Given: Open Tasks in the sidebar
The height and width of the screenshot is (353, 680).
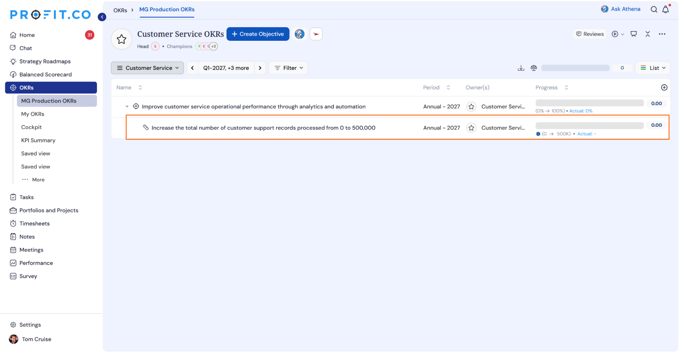Looking at the screenshot, I should click(x=27, y=197).
